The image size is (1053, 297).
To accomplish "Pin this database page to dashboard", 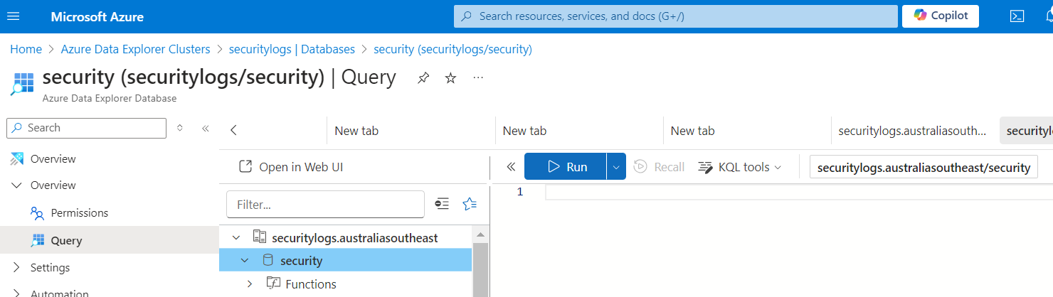I will click(x=423, y=77).
